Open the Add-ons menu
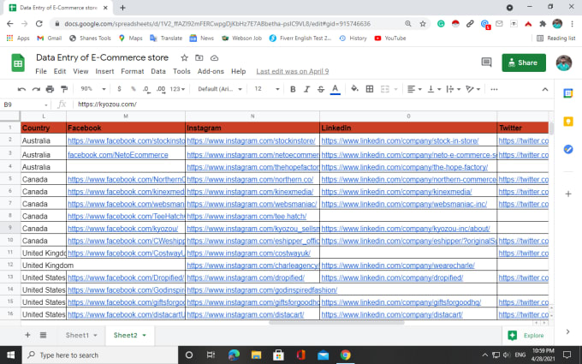This screenshot has width=582, height=364. pyautogui.click(x=211, y=71)
